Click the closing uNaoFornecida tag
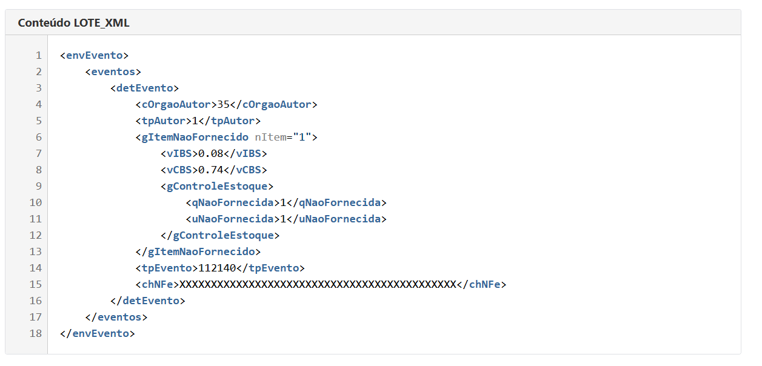762x366 pixels. coord(336,219)
